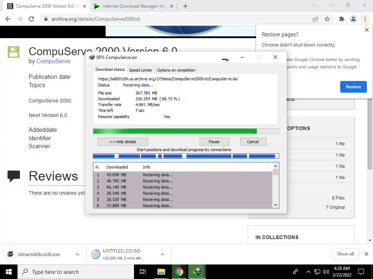
Task: Open the Windows Start menu
Action: tap(9, 272)
